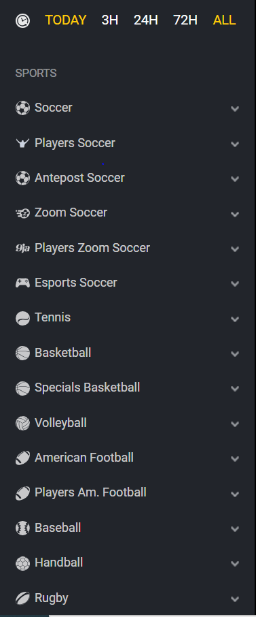Click the Zoom Soccer speed icon
256x617 pixels.
pyautogui.click(x=22, y=213)
